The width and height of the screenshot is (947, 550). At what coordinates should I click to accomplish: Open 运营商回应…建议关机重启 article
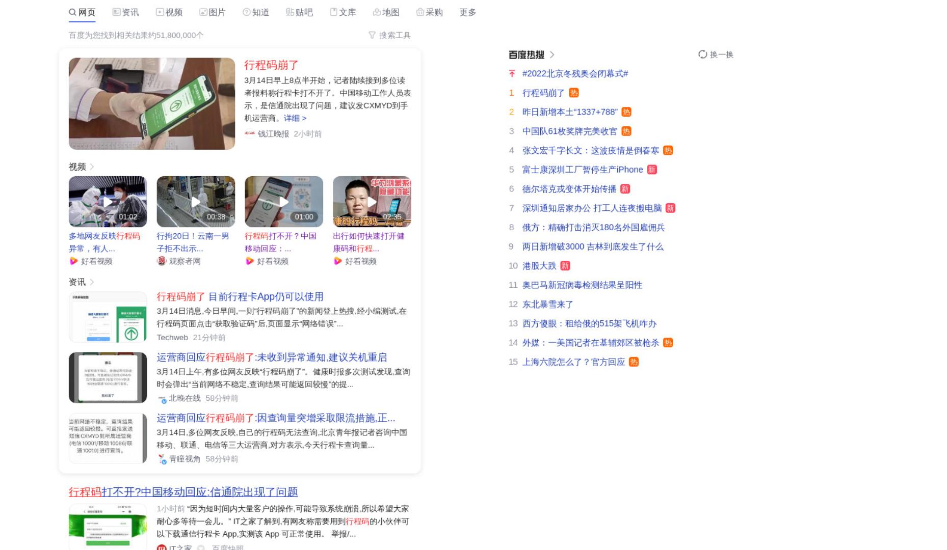[x=272, y=358]
